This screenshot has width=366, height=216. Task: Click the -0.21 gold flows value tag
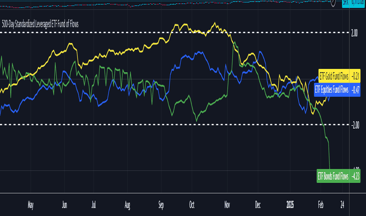[x=355, y=76]
